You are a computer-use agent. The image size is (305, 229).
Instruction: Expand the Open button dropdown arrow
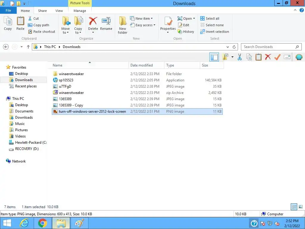click(194, 18)
